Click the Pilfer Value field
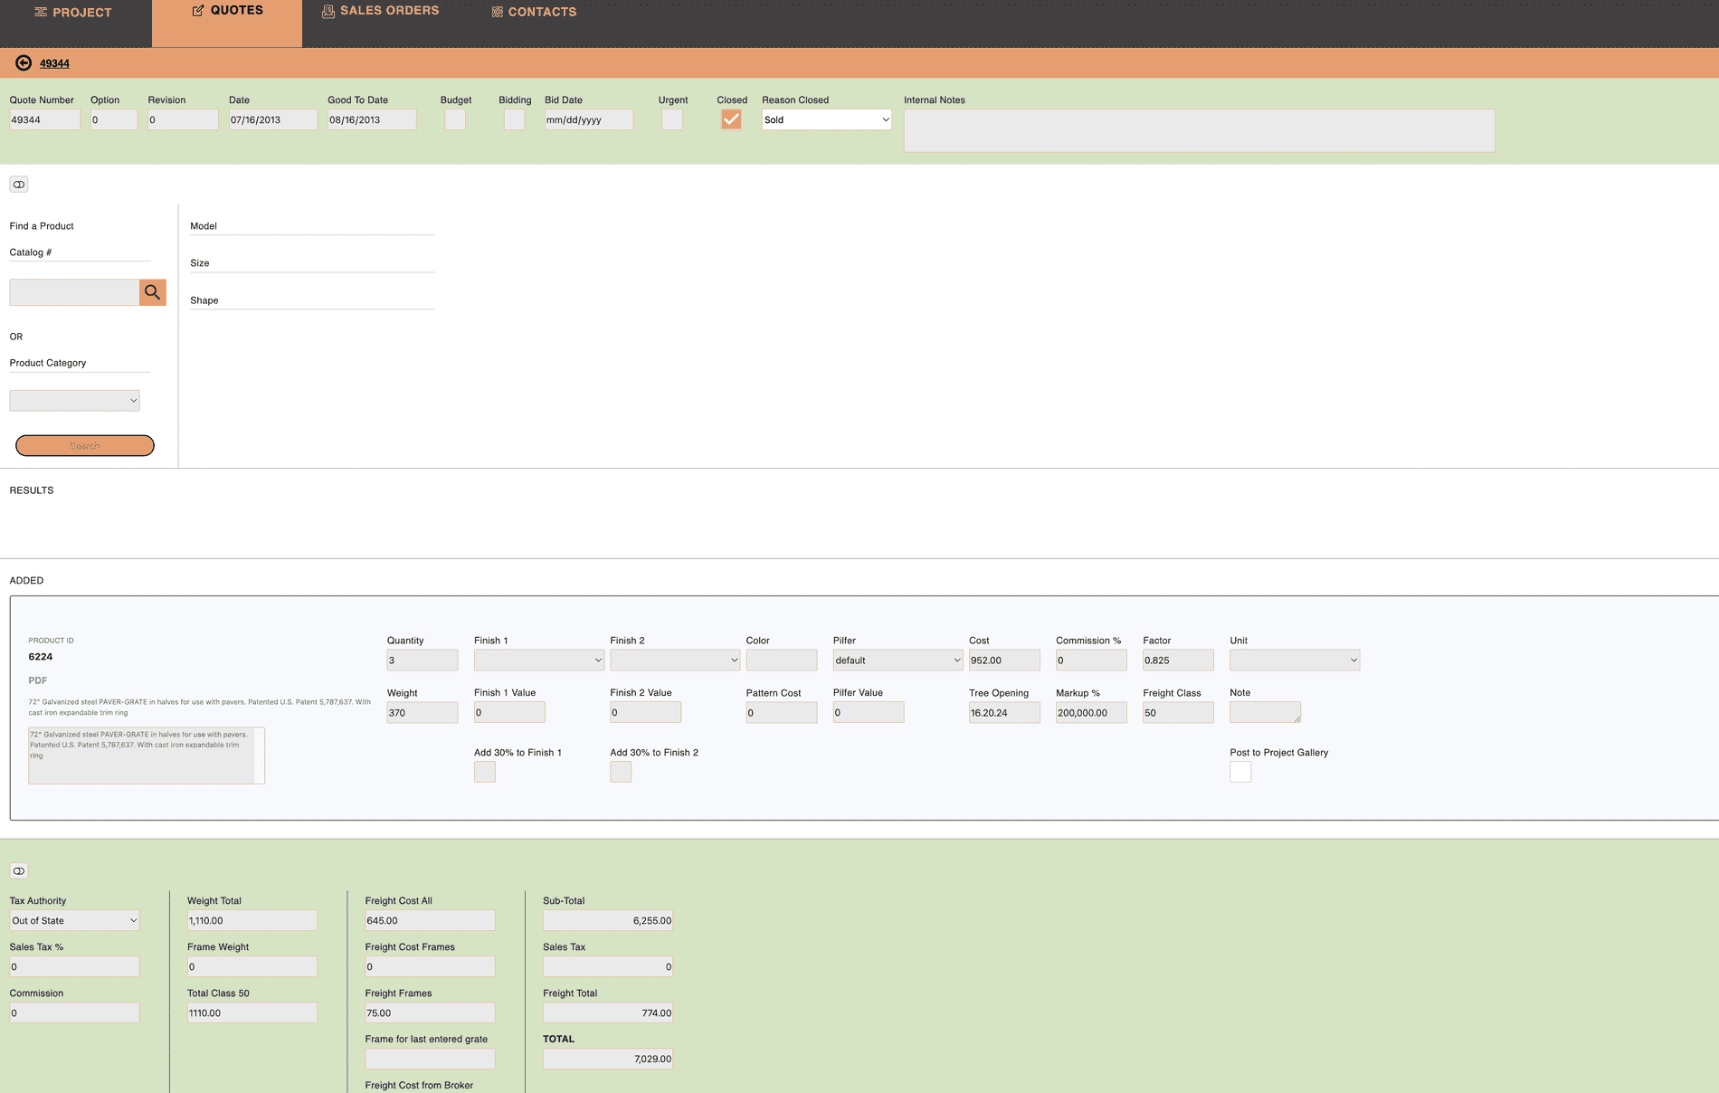The width and height of the screenshot is (1719, 1093). 869,713
